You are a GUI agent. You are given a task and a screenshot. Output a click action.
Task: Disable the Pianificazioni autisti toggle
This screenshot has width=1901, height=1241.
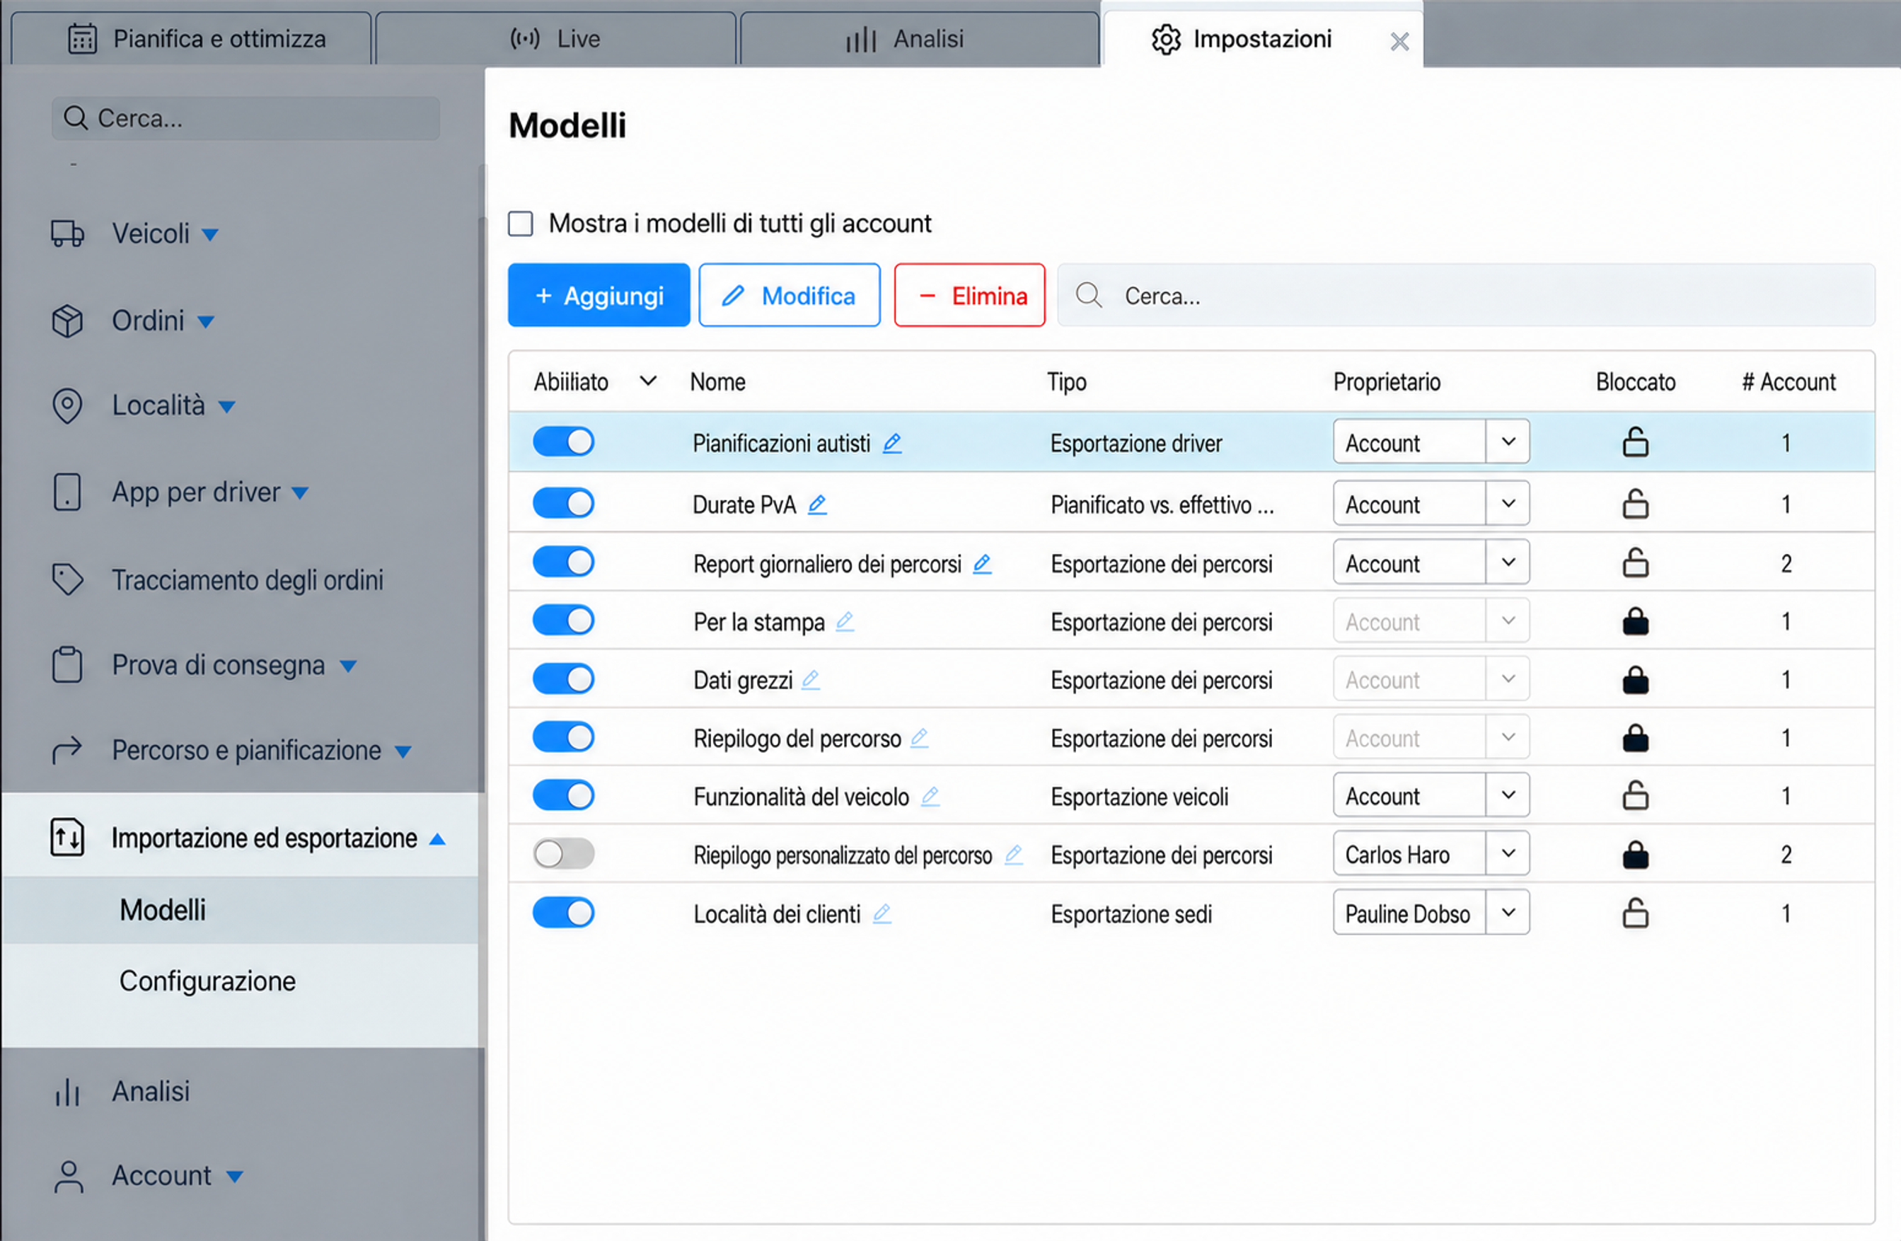coord(563,441)
